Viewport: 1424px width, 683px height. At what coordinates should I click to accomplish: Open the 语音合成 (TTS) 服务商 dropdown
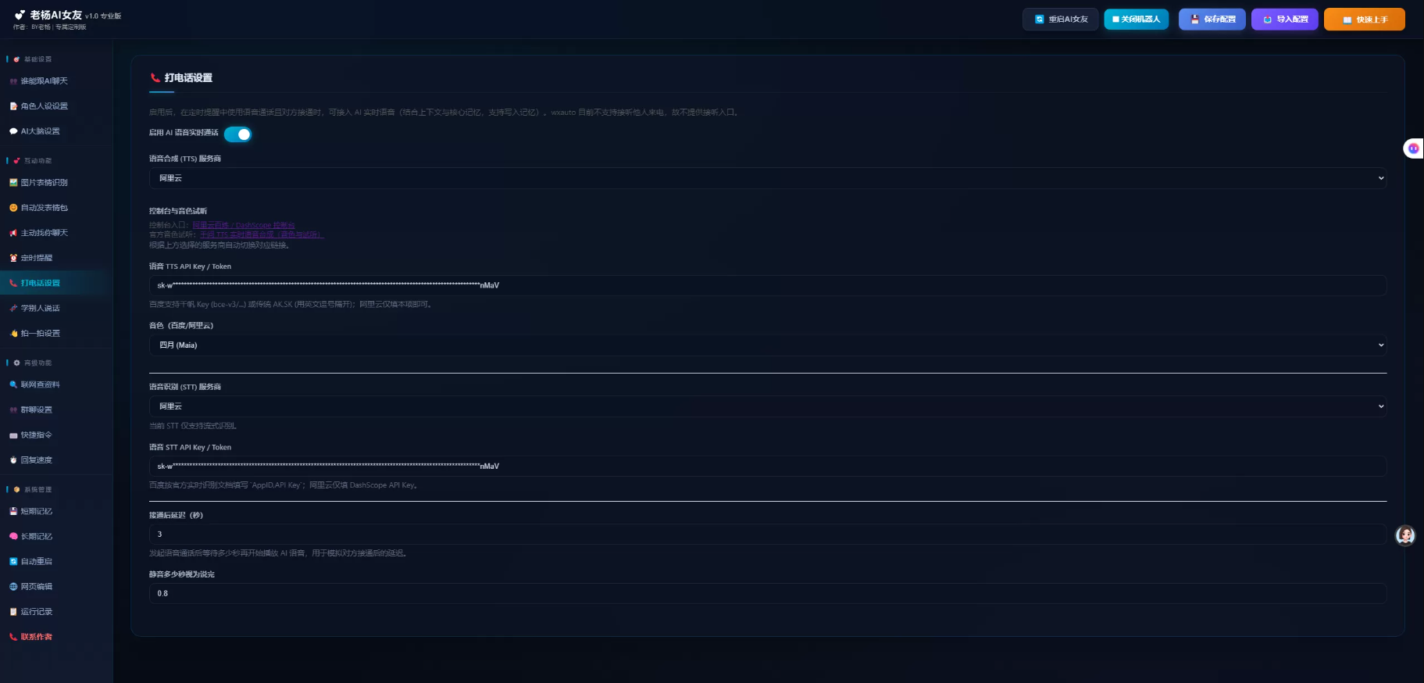[768, 178]
